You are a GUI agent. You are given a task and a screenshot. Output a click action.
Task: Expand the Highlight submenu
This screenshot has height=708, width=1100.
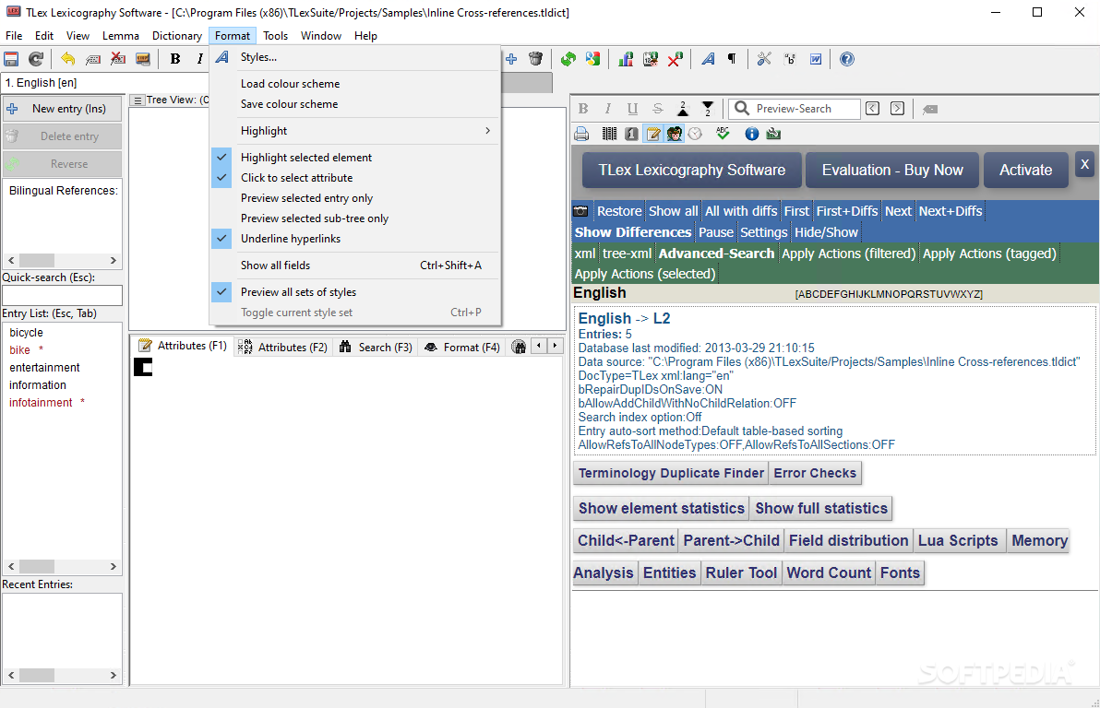coord(355,131)
